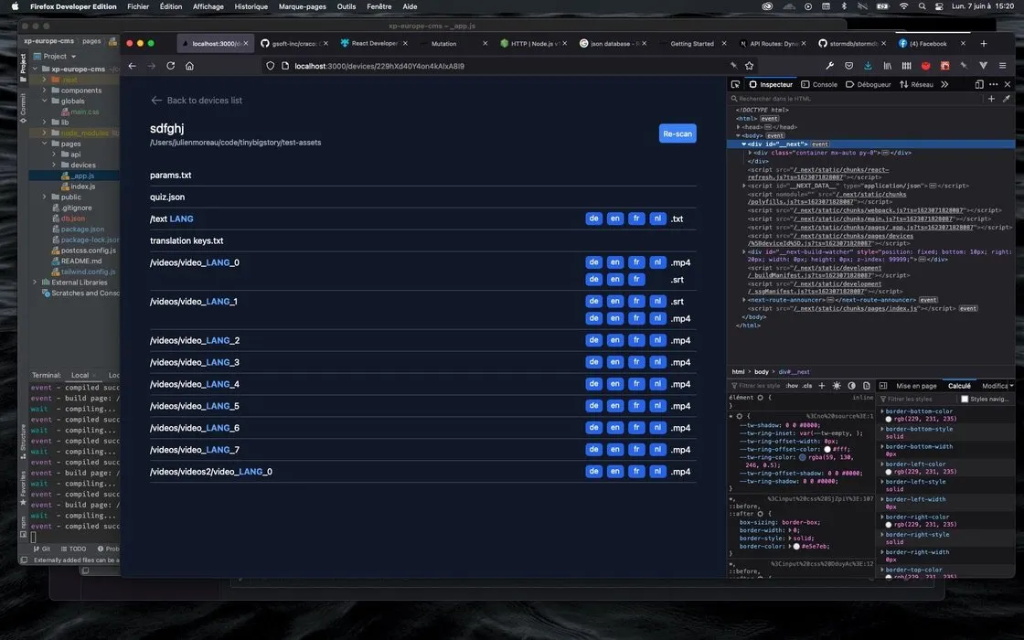Click the border-color #e5e7eb swatch
Image resolution: width=1024 pixels, height=640 pixels.
(x=796, y=547)
